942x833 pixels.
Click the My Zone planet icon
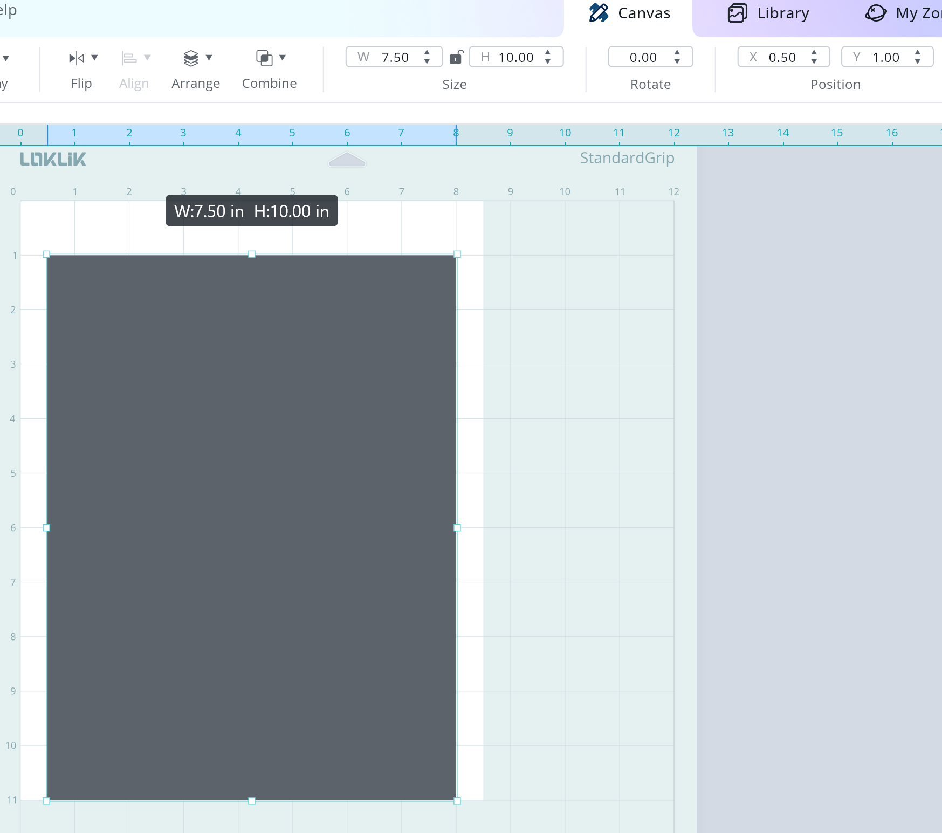point(876,13)
